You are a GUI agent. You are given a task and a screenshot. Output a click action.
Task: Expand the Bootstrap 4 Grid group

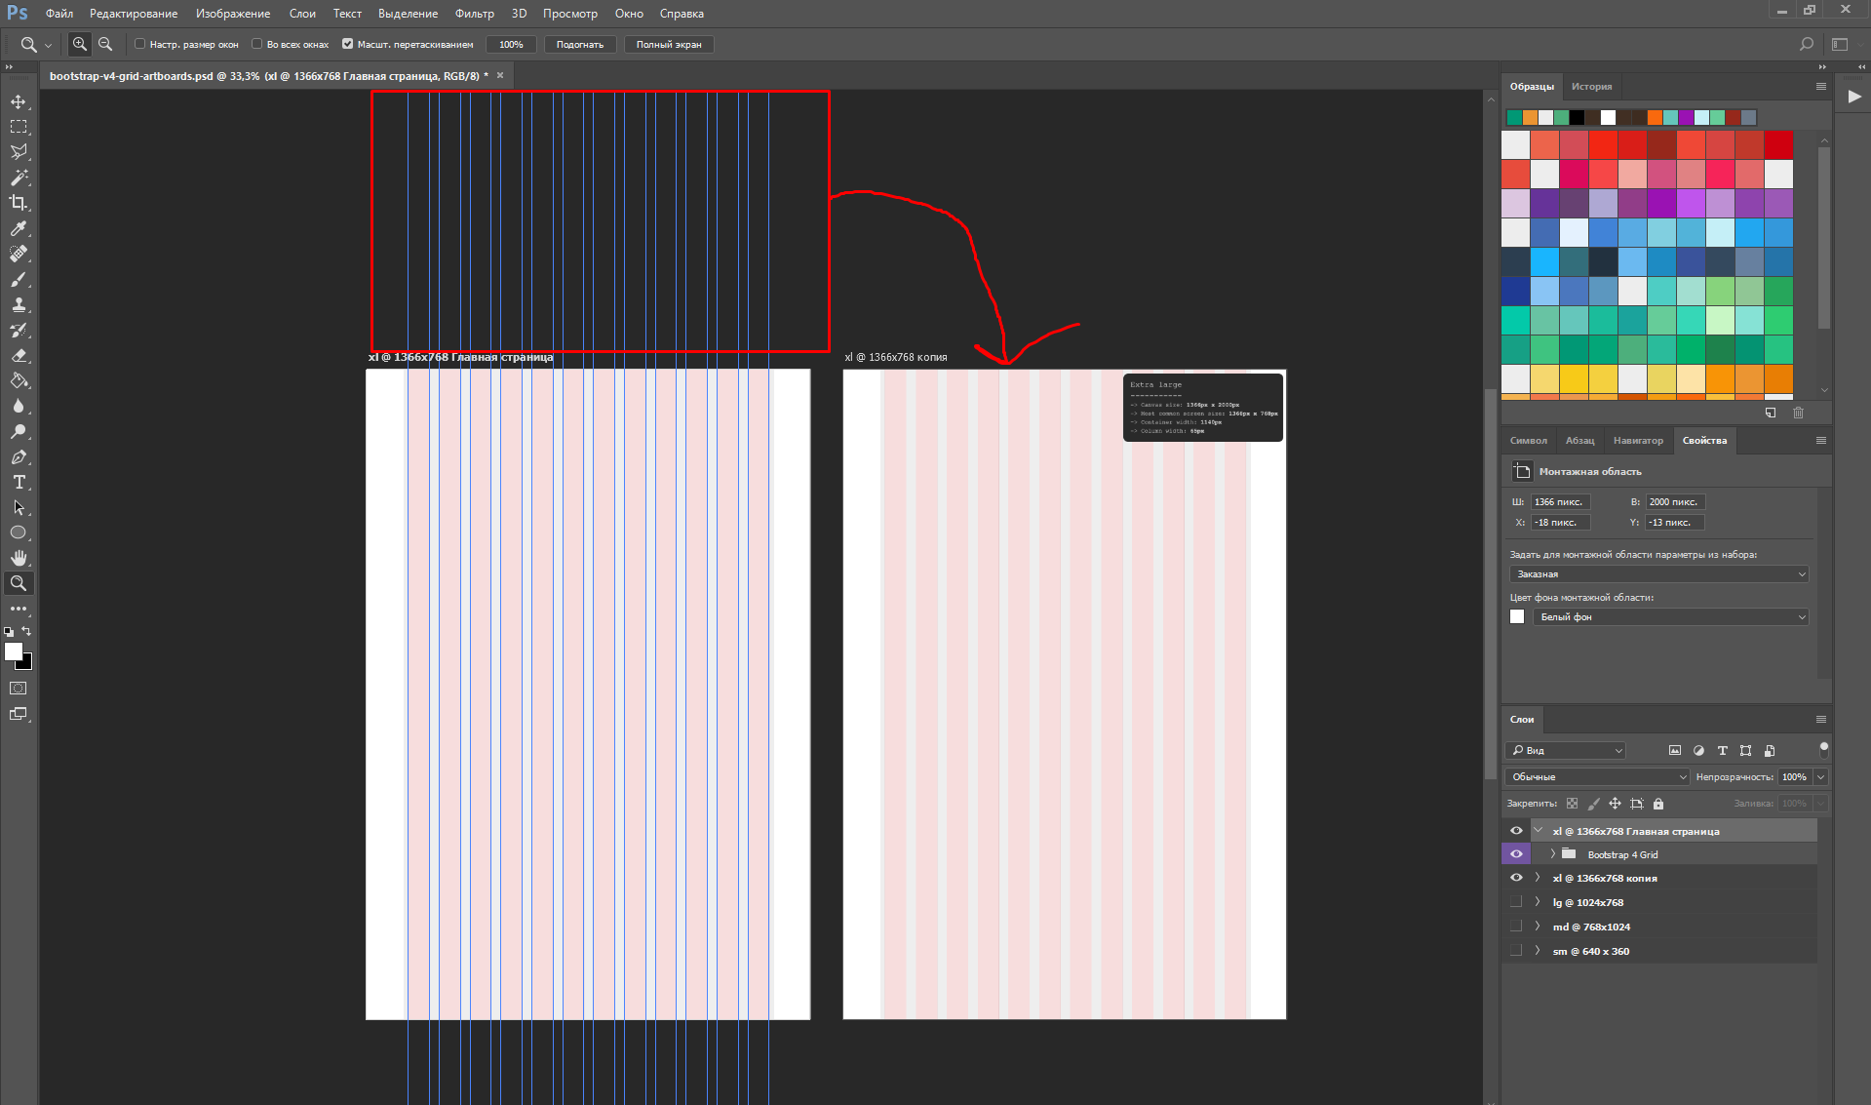click(x=1553, y=854)
